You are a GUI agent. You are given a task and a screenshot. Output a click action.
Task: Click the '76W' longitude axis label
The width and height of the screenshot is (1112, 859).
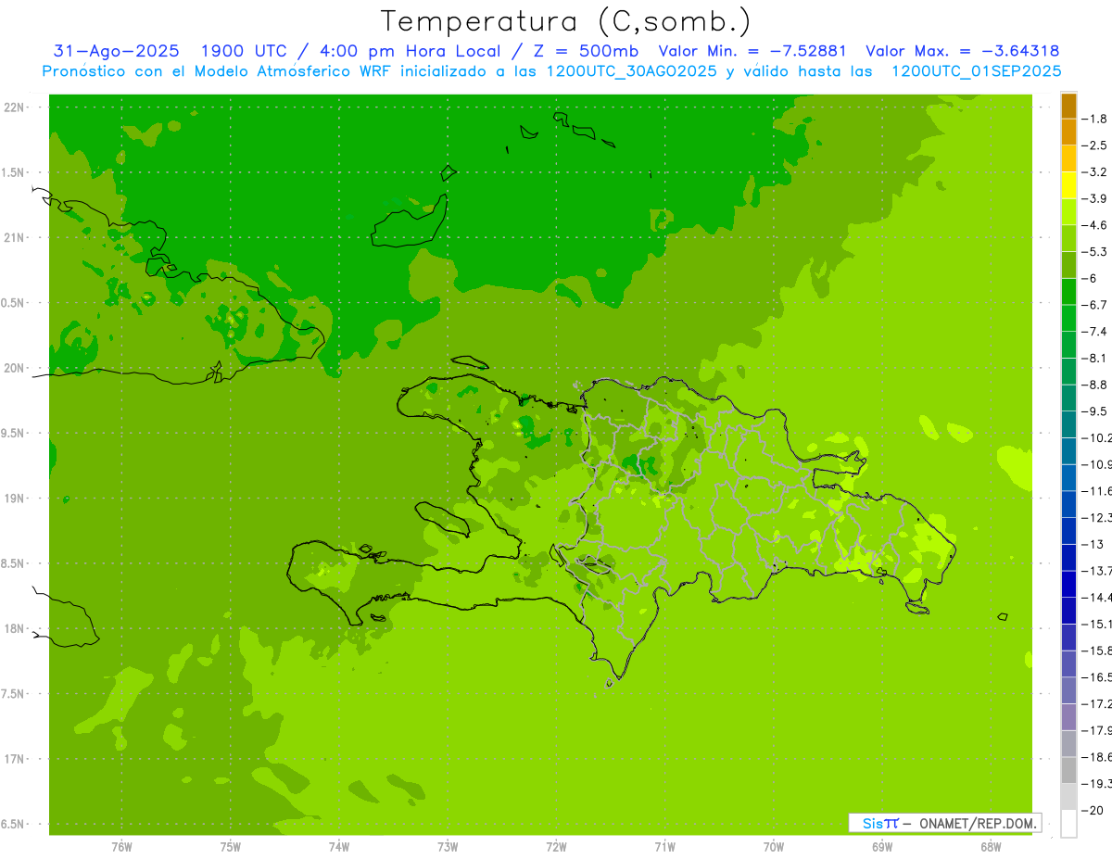pos(122,846)
